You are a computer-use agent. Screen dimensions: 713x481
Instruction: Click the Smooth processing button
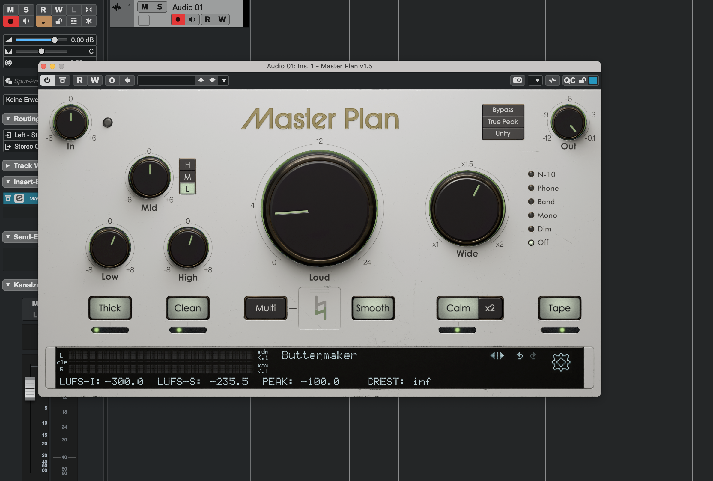point(373,308)
